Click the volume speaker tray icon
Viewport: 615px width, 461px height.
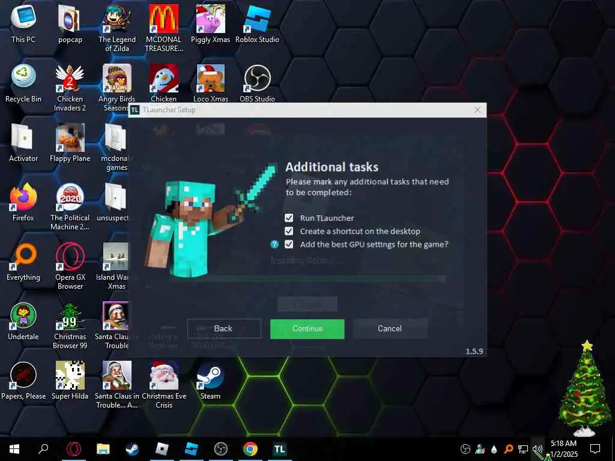pyautogui.click(x=538, y=449)
